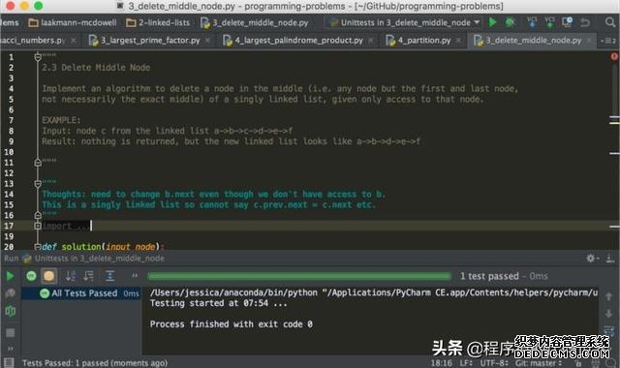Click the 2-linked-lists breadcrumb folder
The height and width of the screenshot is (368, 620).
(158, 22)
